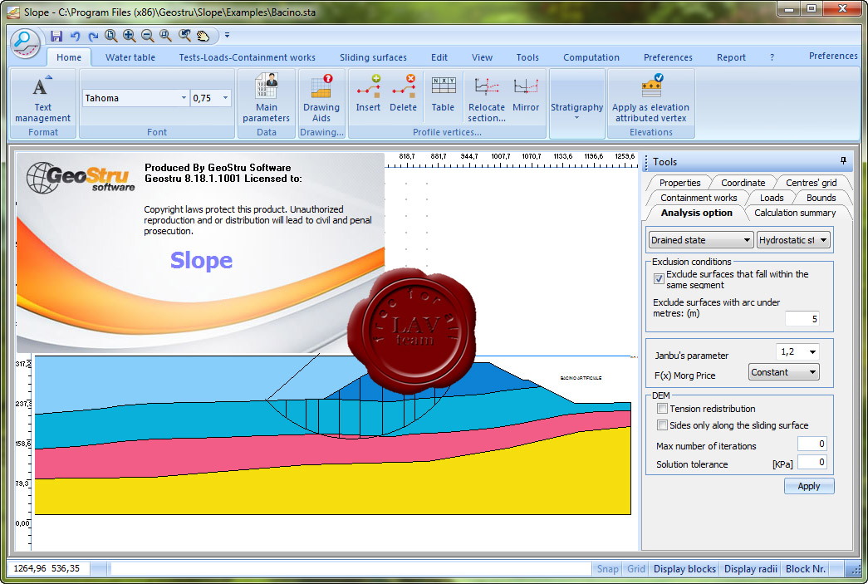Click the far-right Preferences link
868x584 pixels.
tap(833, 56)
